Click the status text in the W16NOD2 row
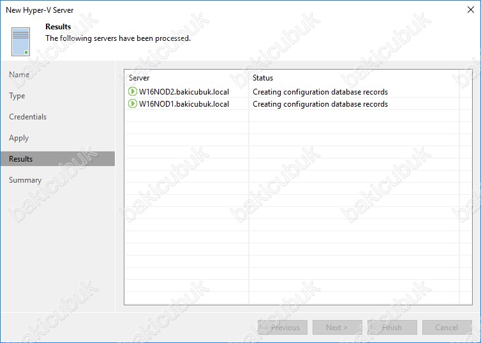 320,92
